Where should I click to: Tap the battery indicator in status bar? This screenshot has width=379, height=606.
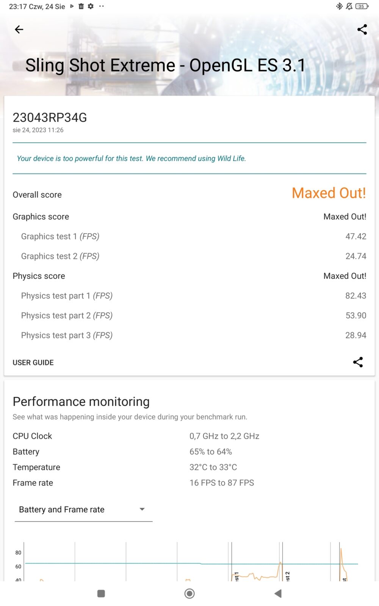coord(362,6)
